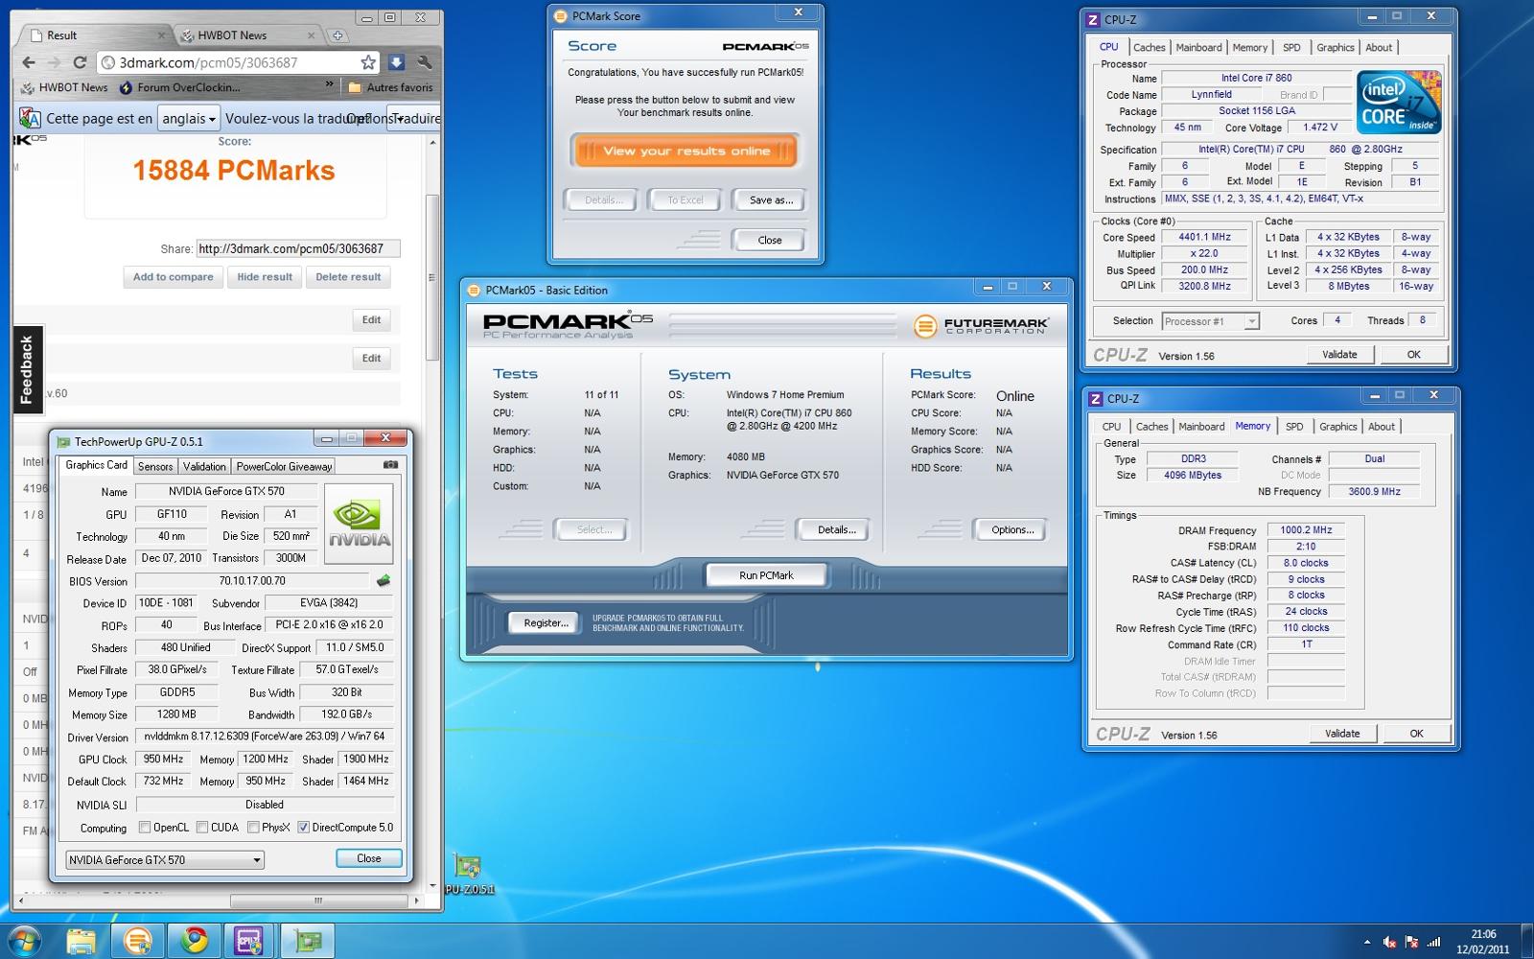This screenshot has width=1534, height=959.
Task: Click the Share URL text field
Action: coord(297,248)
